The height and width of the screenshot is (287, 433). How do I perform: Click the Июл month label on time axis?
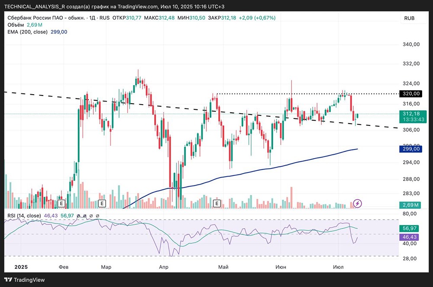click(x=338, y=267)
